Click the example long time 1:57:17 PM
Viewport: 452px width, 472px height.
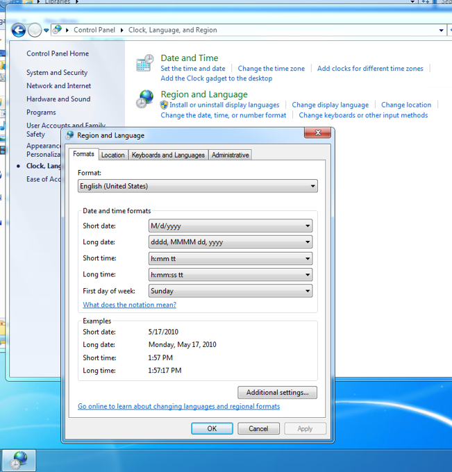coord(165,371)
